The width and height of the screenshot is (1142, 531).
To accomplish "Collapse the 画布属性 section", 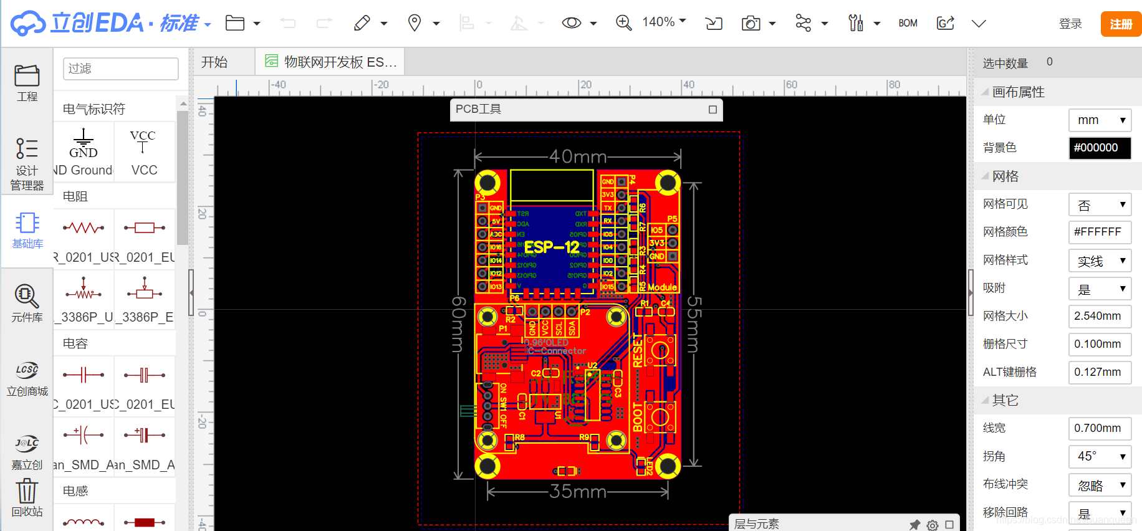I will tap(986, 92).
